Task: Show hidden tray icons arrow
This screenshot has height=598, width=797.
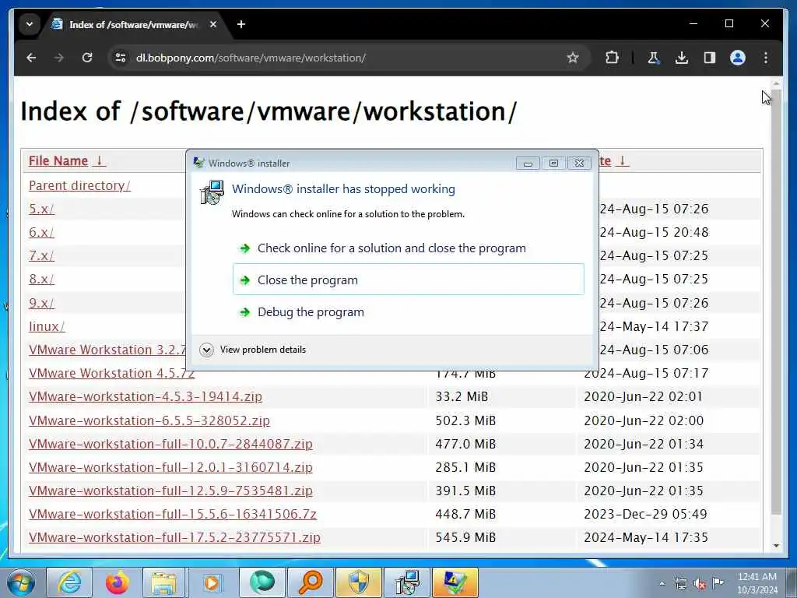Action: coord(662,584)
